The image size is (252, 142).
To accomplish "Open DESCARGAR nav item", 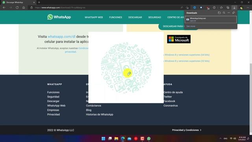I will click(x=135, y=17).
